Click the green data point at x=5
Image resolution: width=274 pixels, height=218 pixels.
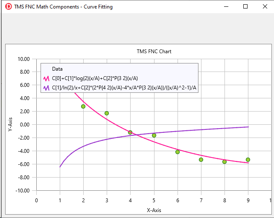pyautogui.click(x=154, y=135)
